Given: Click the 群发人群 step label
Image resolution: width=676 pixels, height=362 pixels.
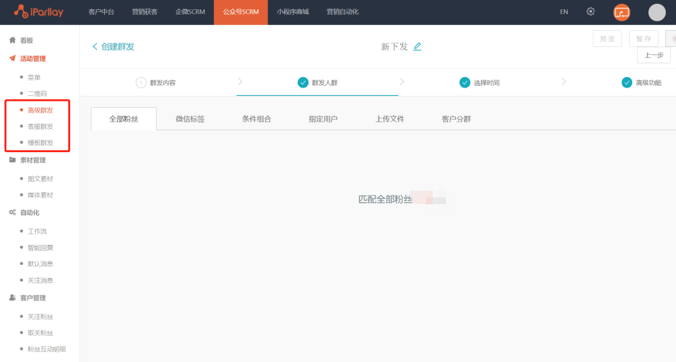Looking at the screenshot, I should [325, 83].
